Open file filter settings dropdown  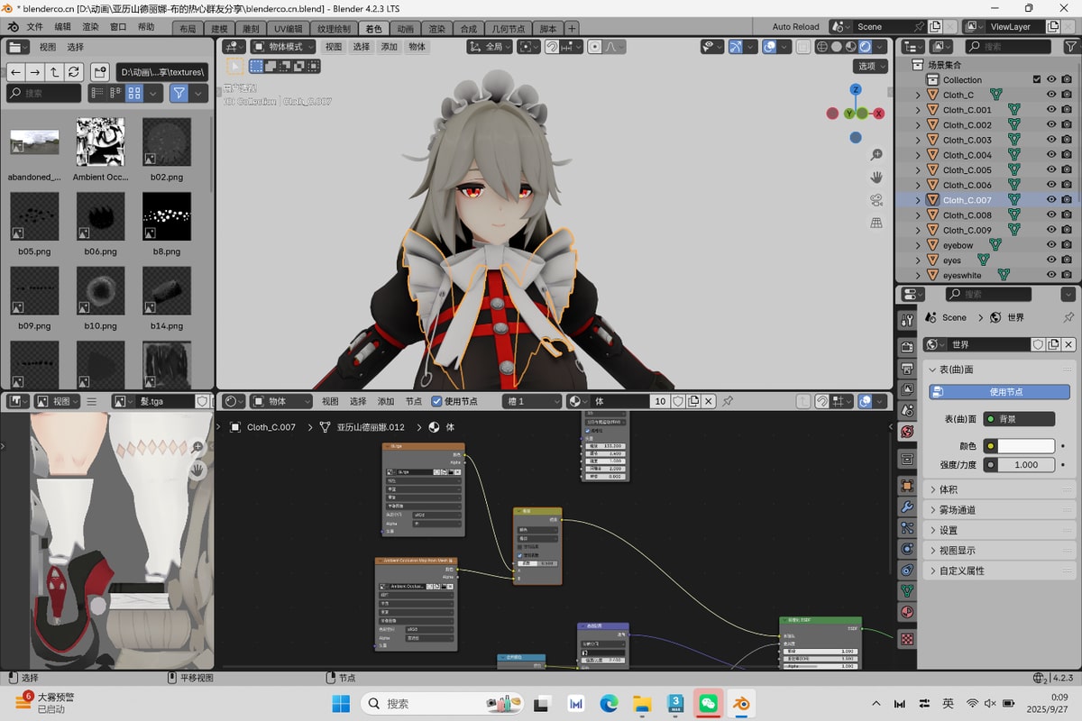(199, 93)
